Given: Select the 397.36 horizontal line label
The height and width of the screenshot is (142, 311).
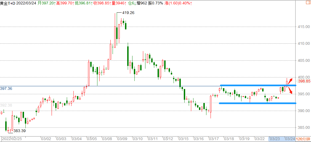Looking at the screenshot, I should pyautogui.click(x=6, y=89).
